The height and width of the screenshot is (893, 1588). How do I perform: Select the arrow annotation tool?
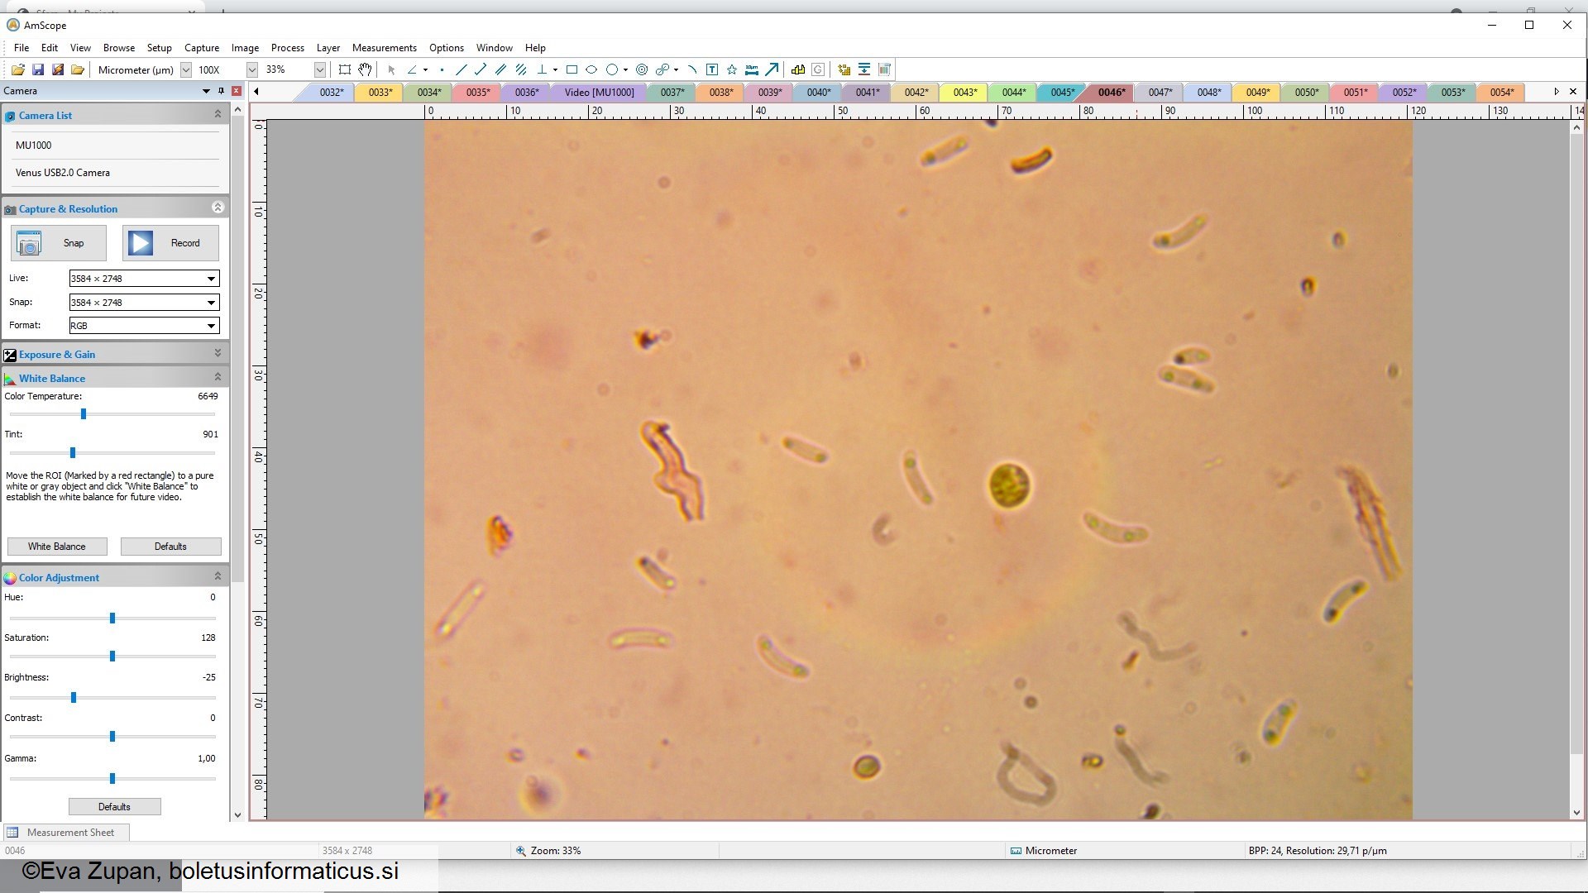click(x=772, y=69)
